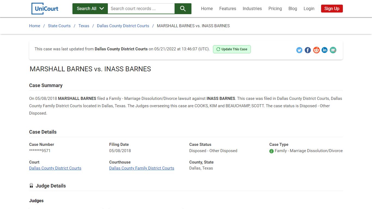Share this case on LinkedIn
The width and height of the screenshot is (372, 209).
[325, 50]
